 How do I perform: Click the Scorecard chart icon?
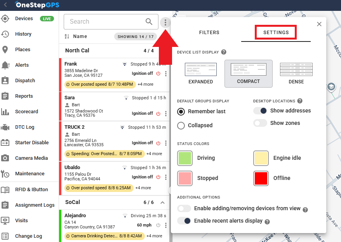point(5,112)
